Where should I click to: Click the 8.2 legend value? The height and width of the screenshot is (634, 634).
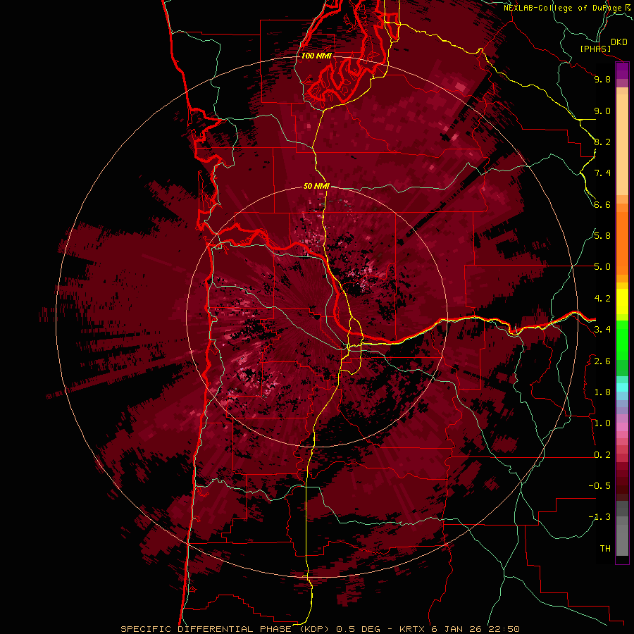(x=602, y=142)
